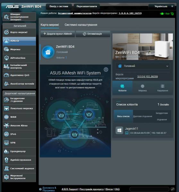Show the Весь список client filter

(x=124, y=116)
